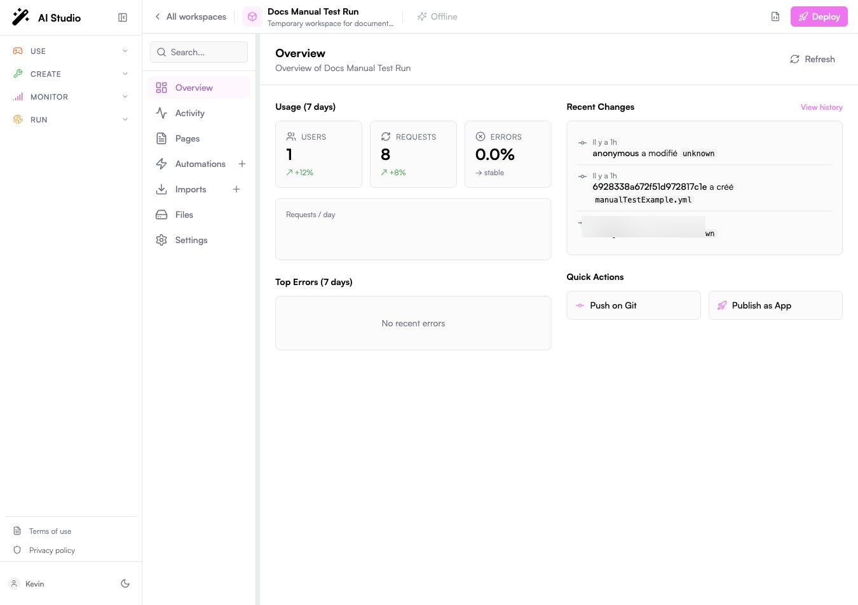The width and height of the screenshot is (858, 605).
Task: Click the AI Studio magic wand logo
Action: (21, 17)
